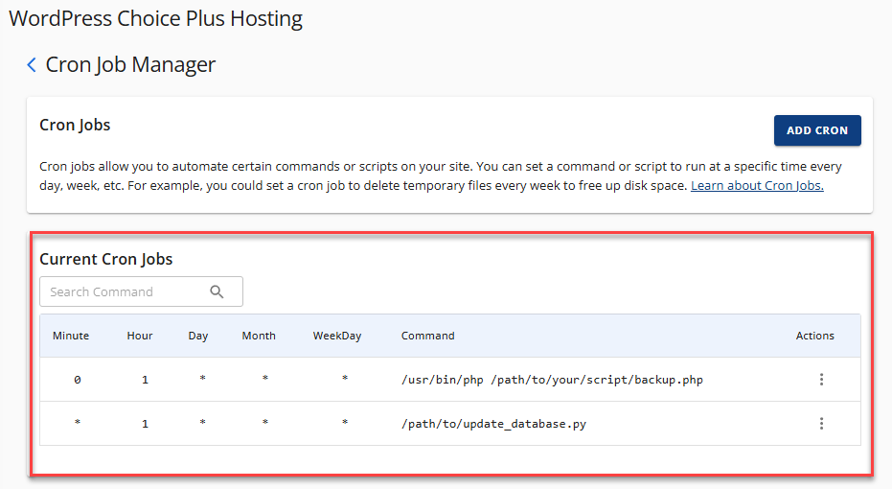
Task: Click the hour value 1 in backup.php row
Action: [x=145, y=380]
